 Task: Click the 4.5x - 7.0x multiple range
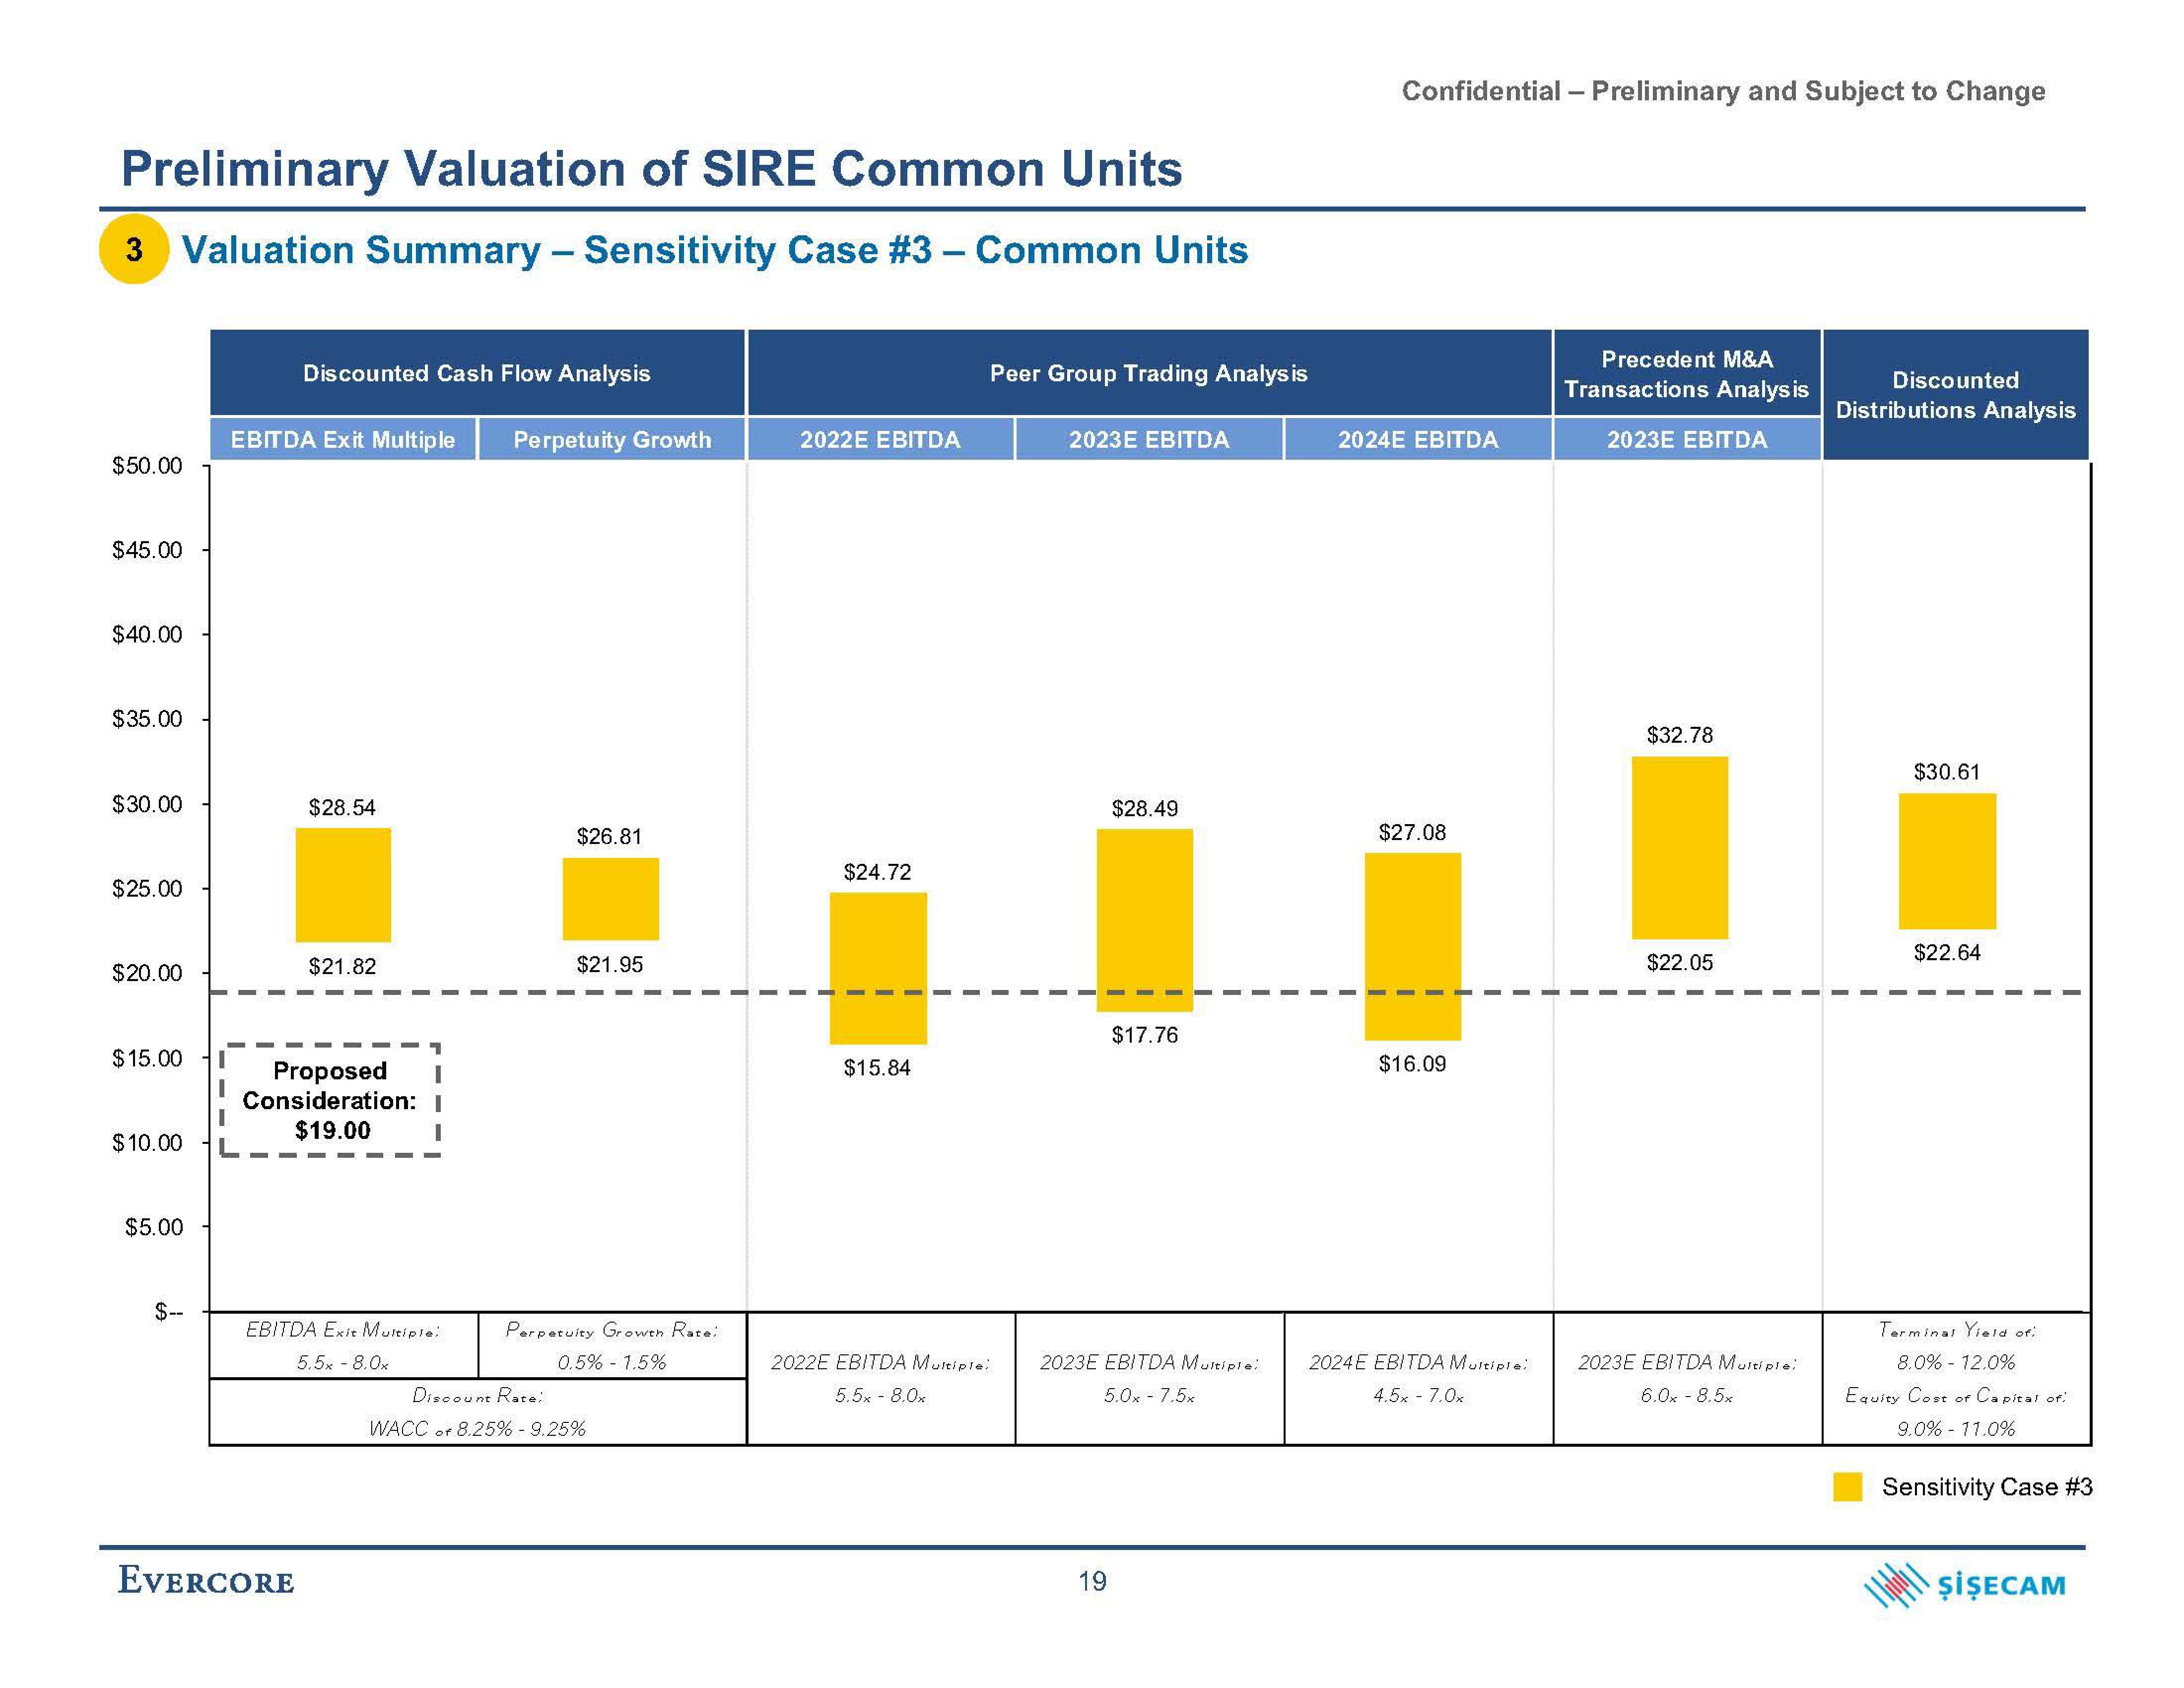tap(1418, 1395)
